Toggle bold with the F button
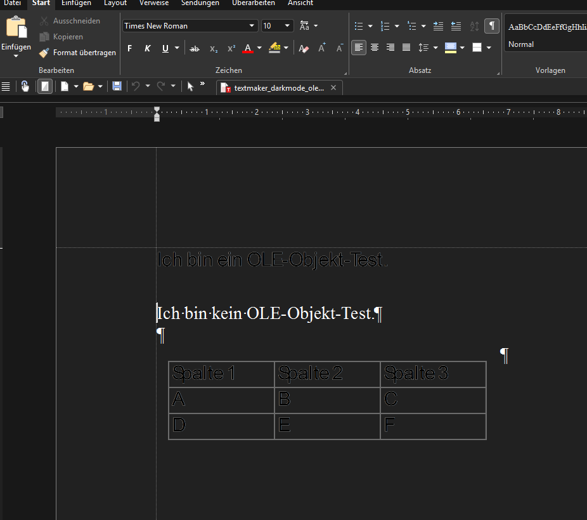 (x=129, y=48)
